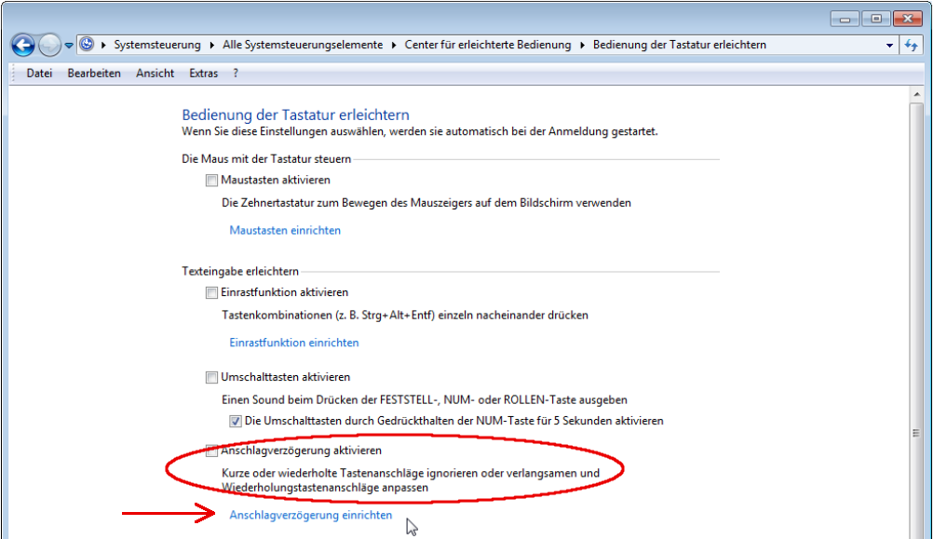Click Bedienung der Tastatur erleichtern breadcrumb
The height and width of the screenshot is (539, 934).
(680, 45)
